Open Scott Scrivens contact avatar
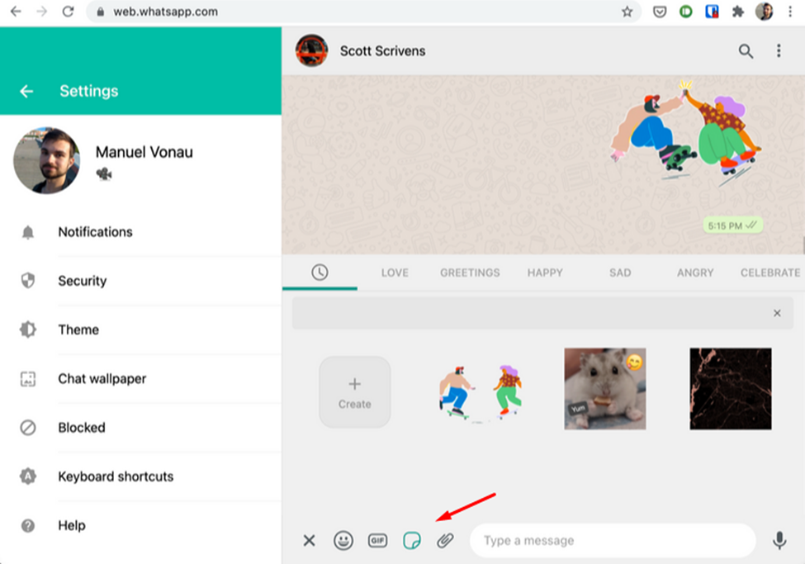This screenshot has width=805, height=564. tap(311, 51)
